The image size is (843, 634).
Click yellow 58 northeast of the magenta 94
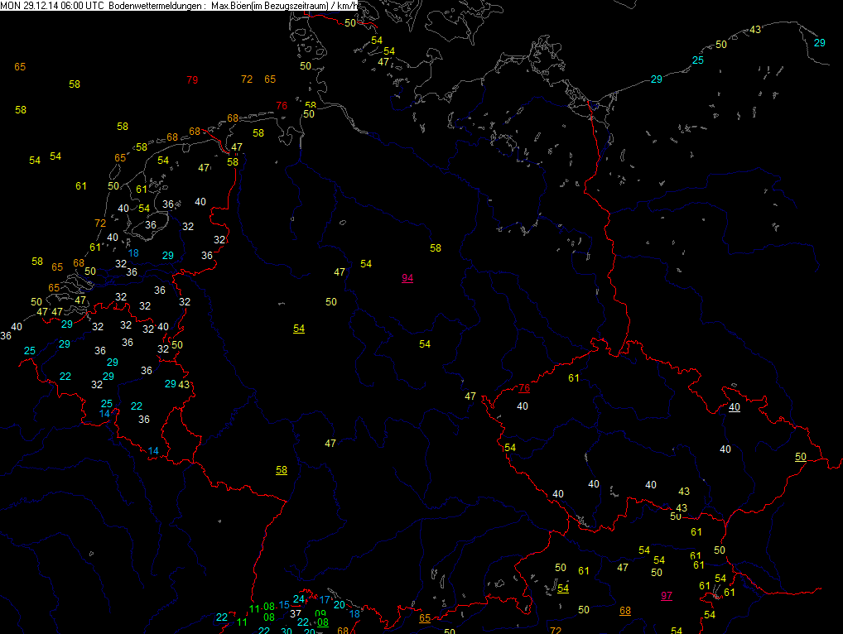pyautogui.click(x=436, y=248)
